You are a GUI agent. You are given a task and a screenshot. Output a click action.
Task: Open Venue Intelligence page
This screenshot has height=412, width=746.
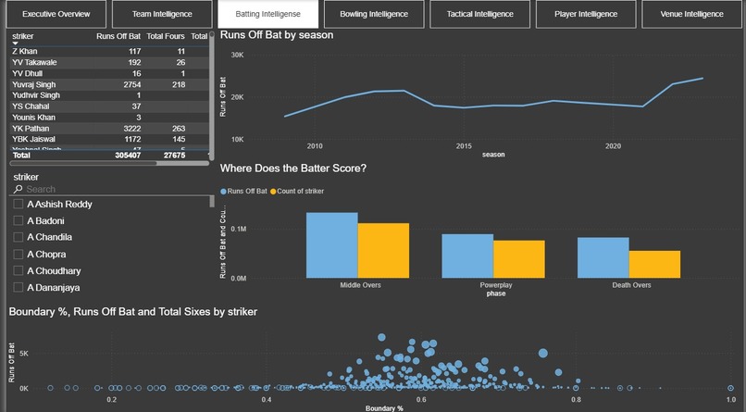[x=691, y=14]
